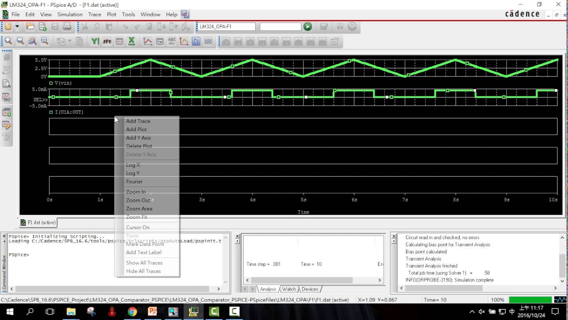This screenshot has height=320, width=568.
Task: Click the Zoom In magnifier icon
Action: [x=8, y=41]
